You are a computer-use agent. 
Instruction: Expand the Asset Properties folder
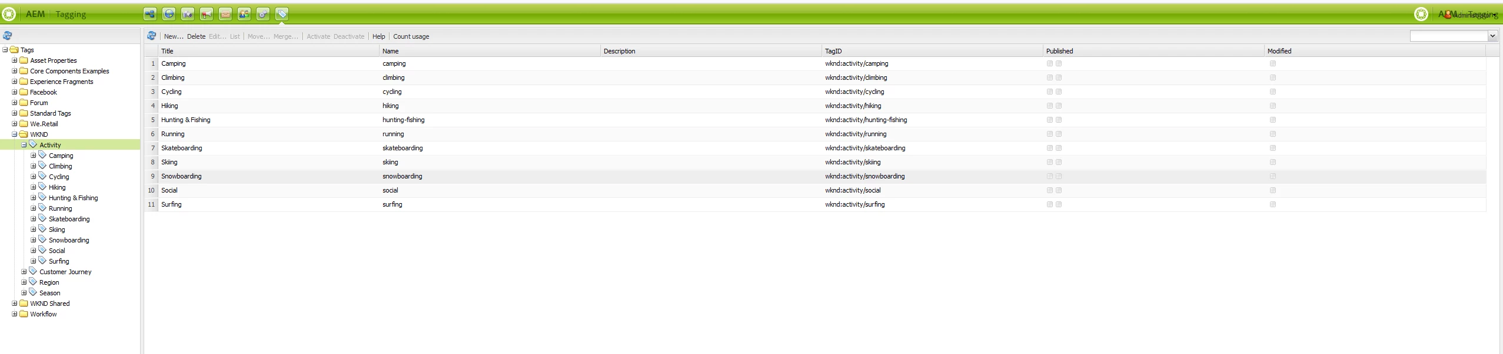tap(15, 60)
